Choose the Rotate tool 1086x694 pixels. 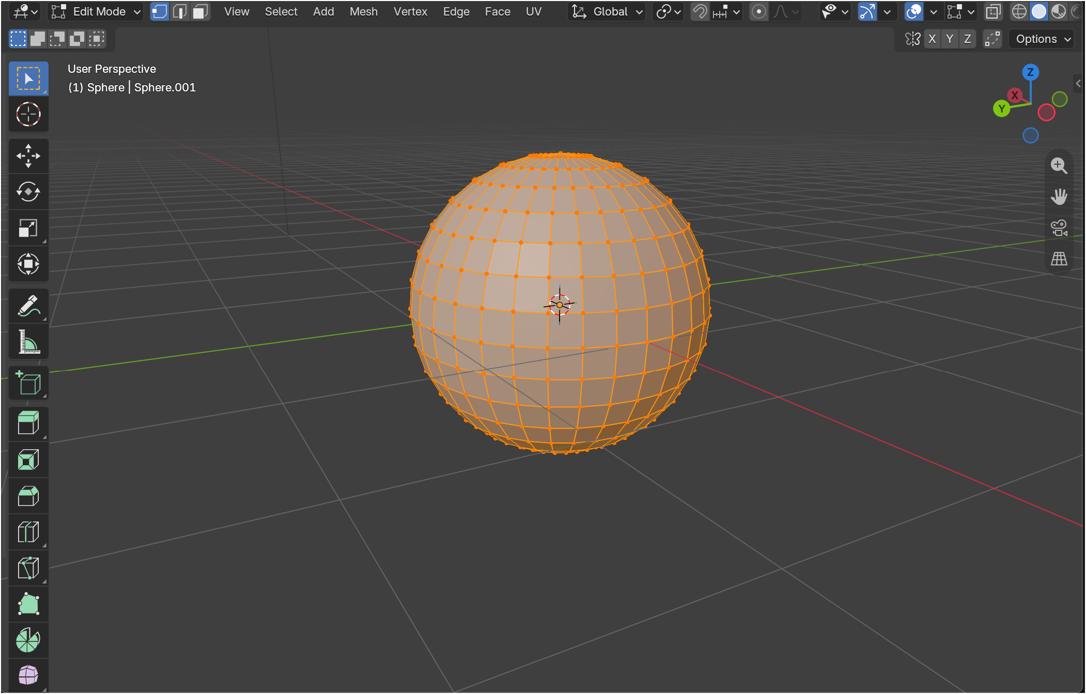point(28,192)
